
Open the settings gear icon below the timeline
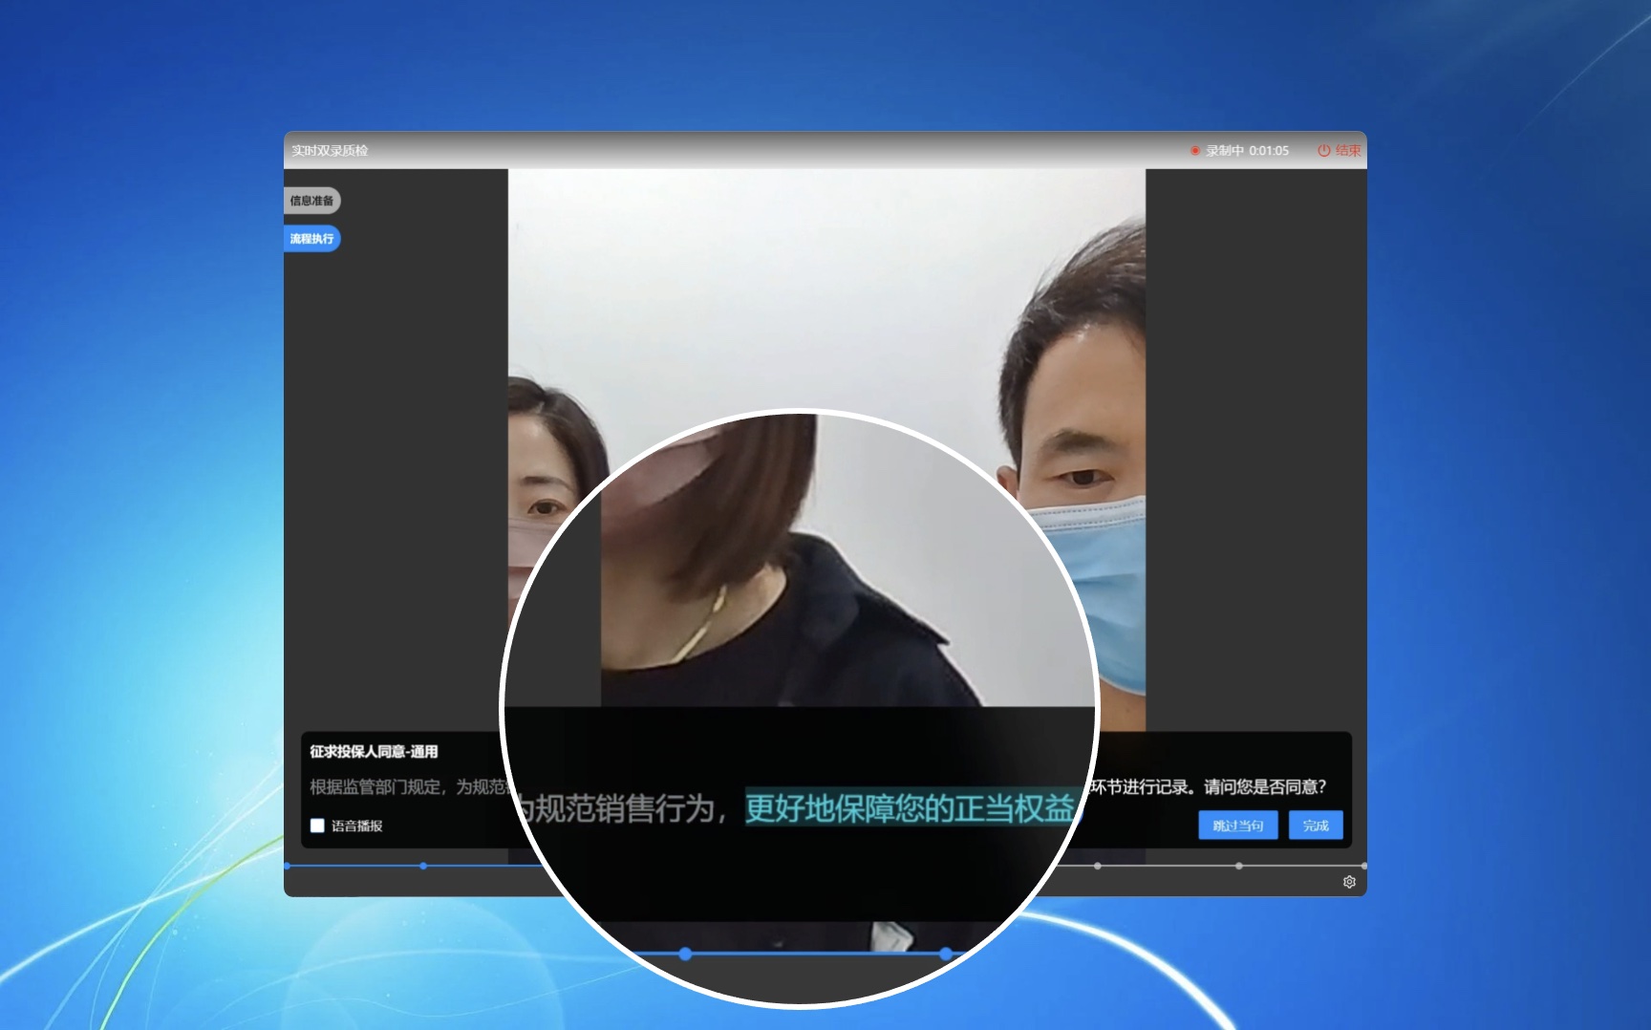(x=1349, y=882)
